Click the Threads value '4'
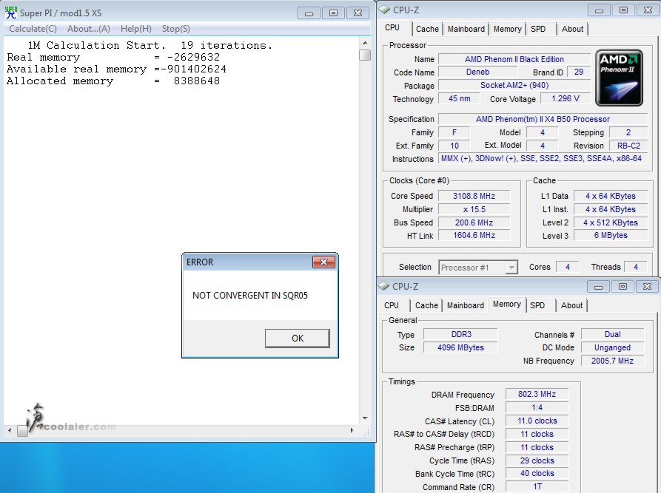Viewport: 661px width, 493px height. [636, 267]
